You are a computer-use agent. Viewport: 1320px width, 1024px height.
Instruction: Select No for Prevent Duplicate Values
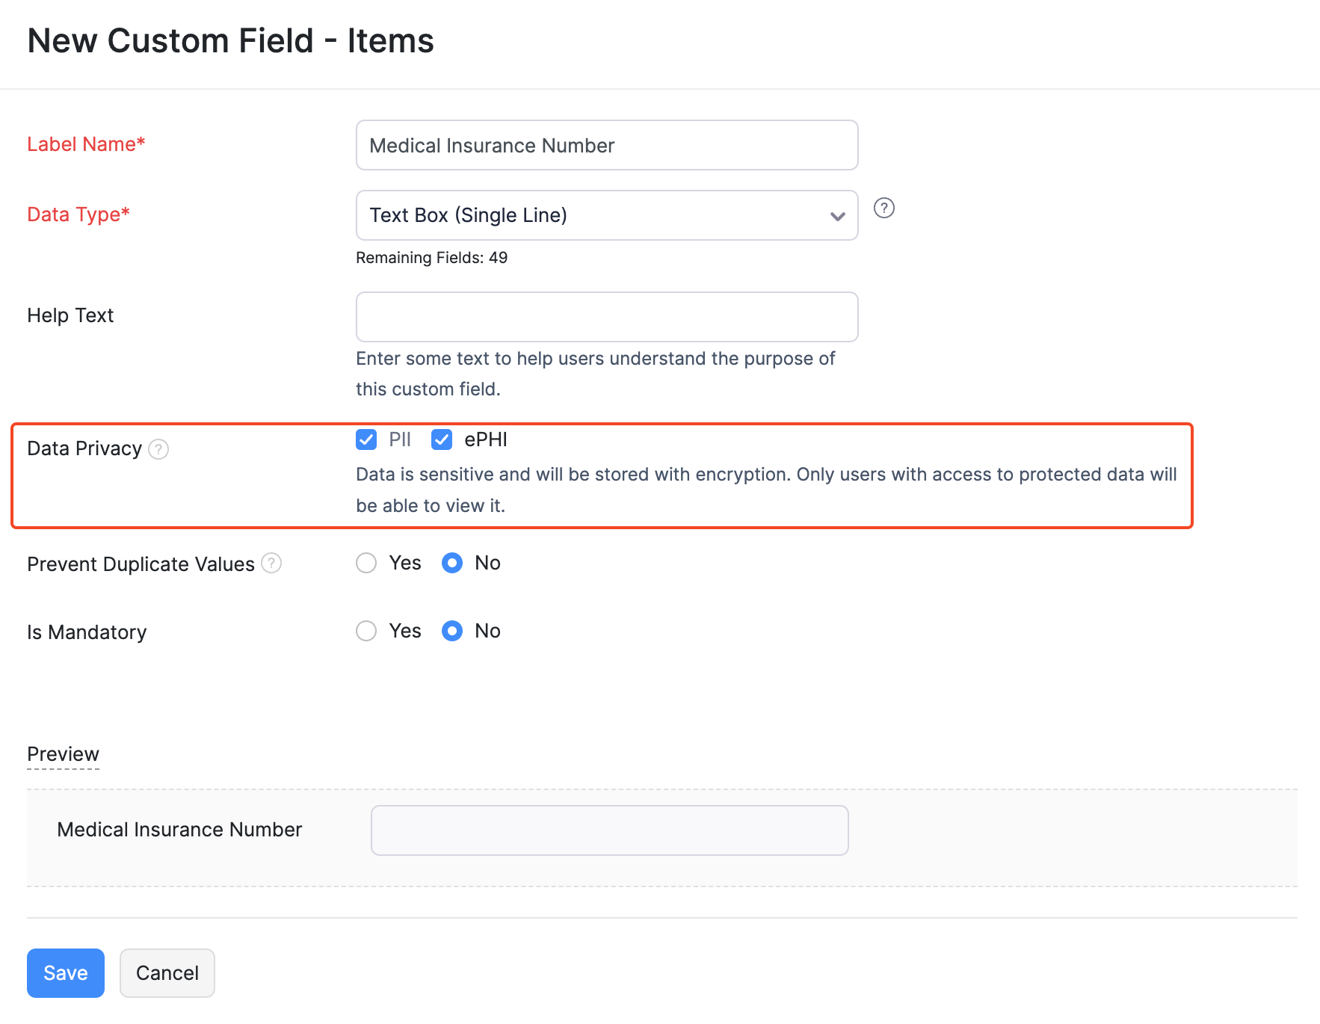click(452, 563)
